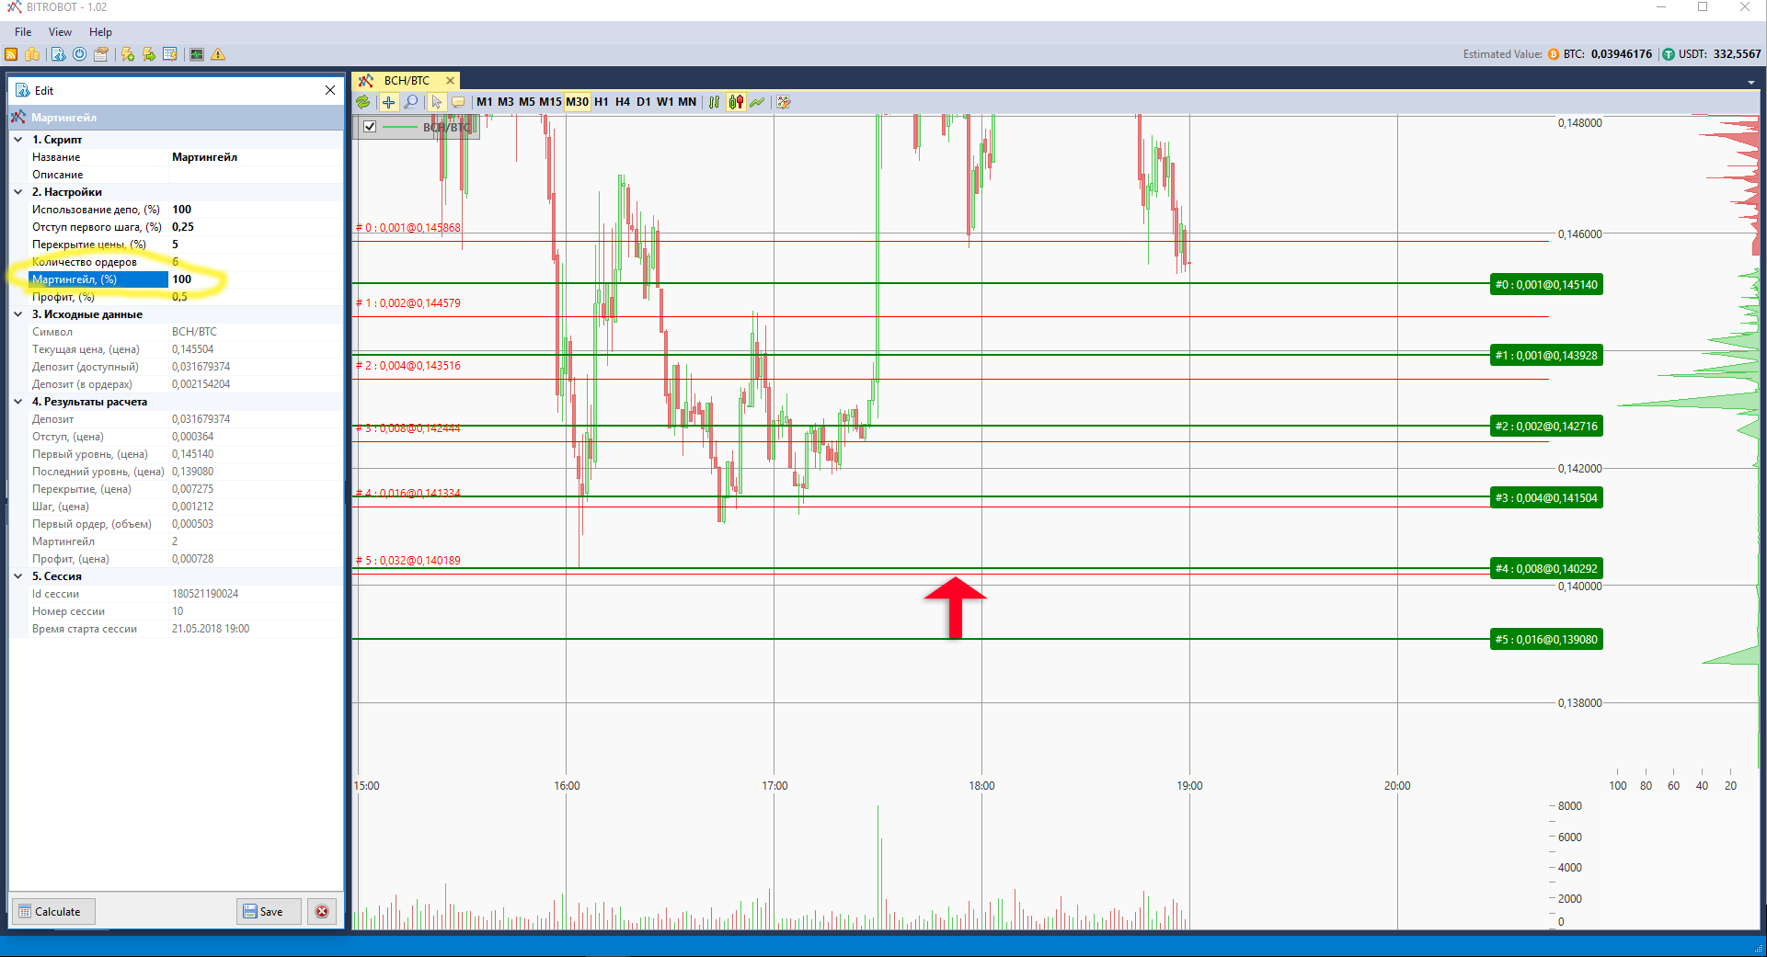
Task: Open the View menu
Action: (x=60, y=32)
